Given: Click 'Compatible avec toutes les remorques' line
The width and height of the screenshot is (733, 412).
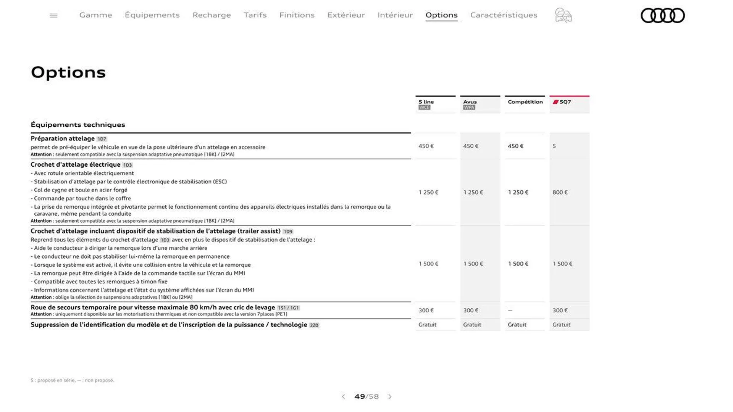Looking at the screenshot, I should coord(99,282).
